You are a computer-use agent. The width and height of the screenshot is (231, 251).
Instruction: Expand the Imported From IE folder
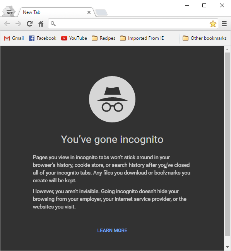pyautogui.click(x=142, y=38)
